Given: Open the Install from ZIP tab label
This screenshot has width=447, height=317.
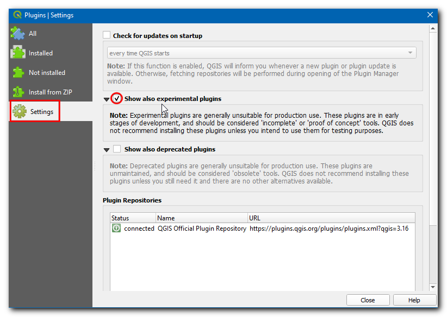Looking at the screenshot, I should point(50,92).
